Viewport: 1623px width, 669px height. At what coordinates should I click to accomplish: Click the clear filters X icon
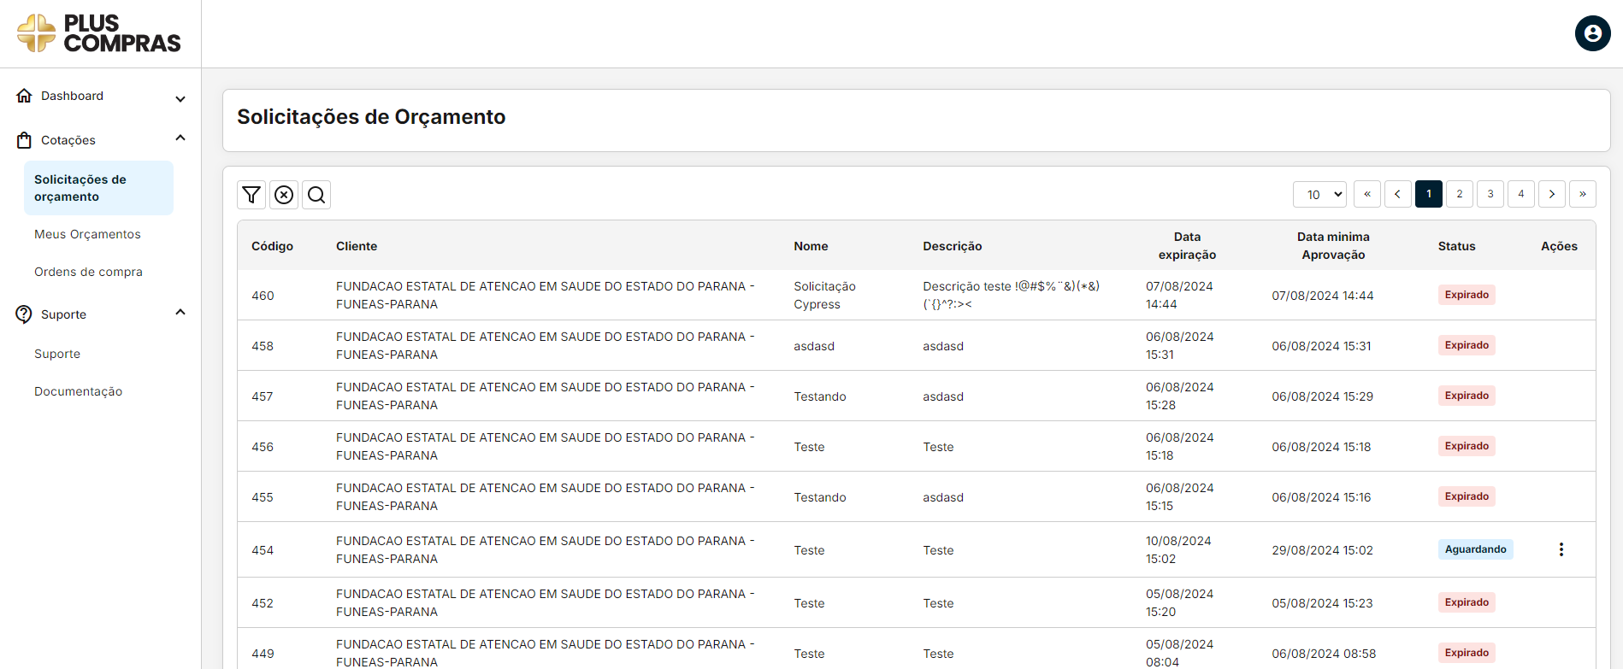point(284,195)
